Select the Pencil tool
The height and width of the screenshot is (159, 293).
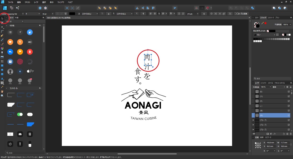point(2,40)
